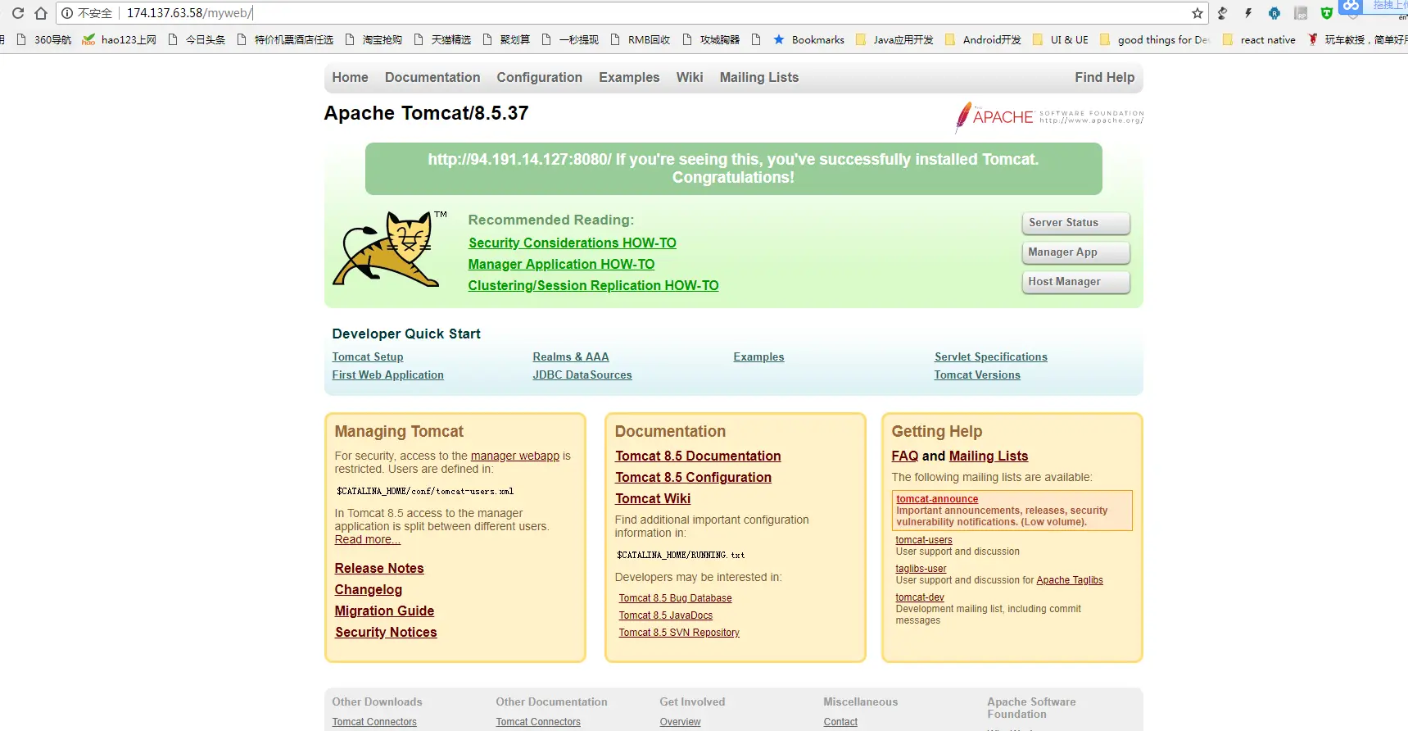Open the Apache Software Foundation logo

(x=1049, y=117)
